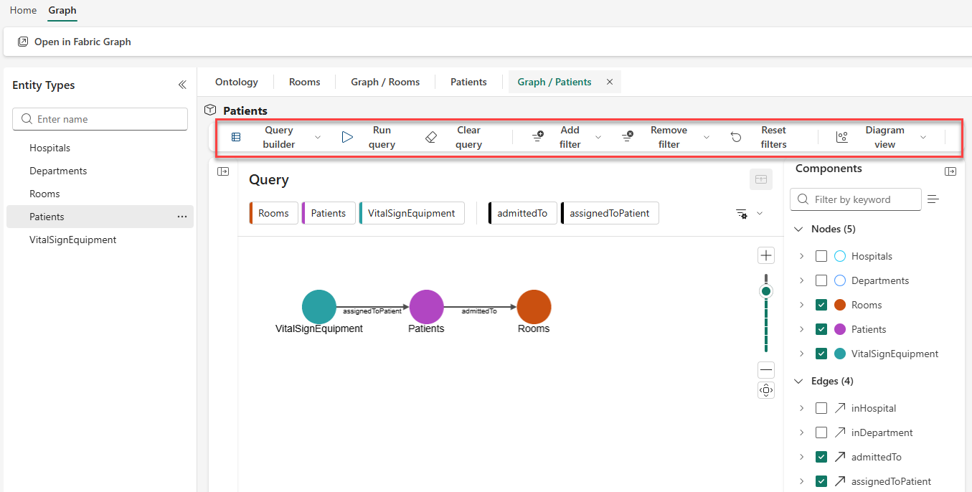Collapse the Nodes (5) section
The image size is (972, 492).
click(x=798, y=229)
